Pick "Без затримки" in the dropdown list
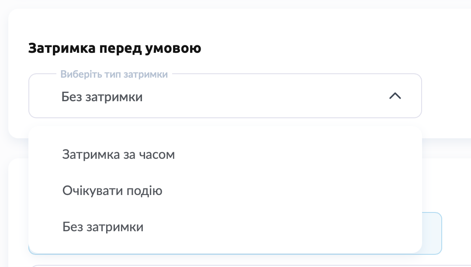This screenshot has width=471, height=267. tap(103, 227)
